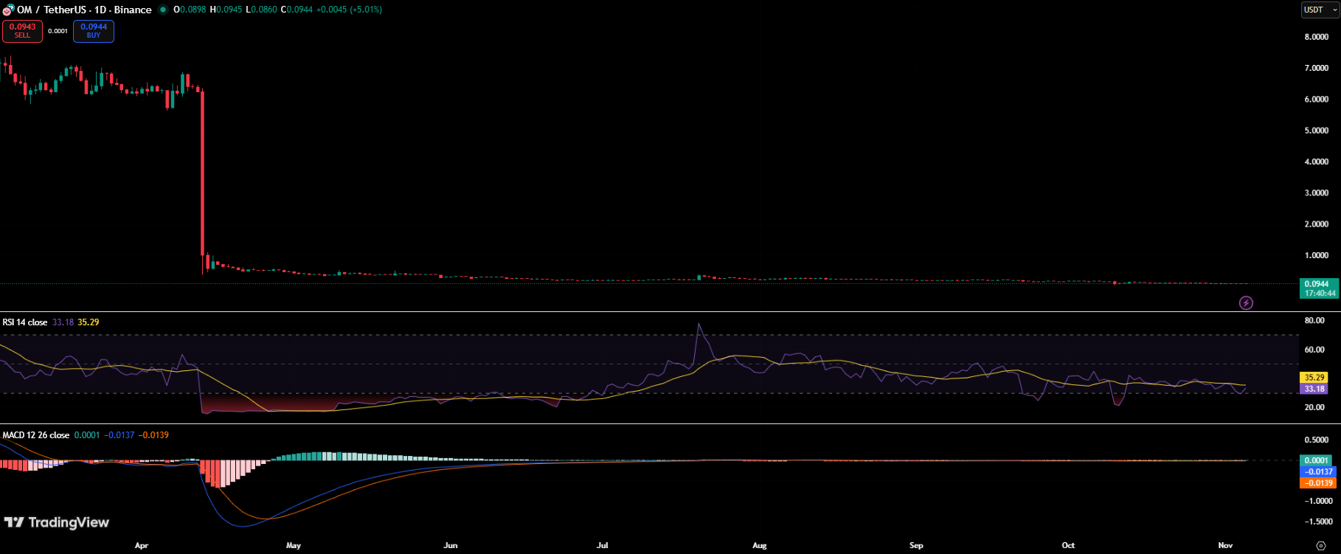This screenshot has height=554, width=1341.
Task: Select the MACD 12 26 close legend
Action: [36, 435]
